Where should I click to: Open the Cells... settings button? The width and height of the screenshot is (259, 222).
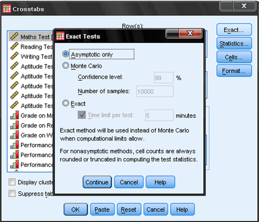click(x=234, y=57)
